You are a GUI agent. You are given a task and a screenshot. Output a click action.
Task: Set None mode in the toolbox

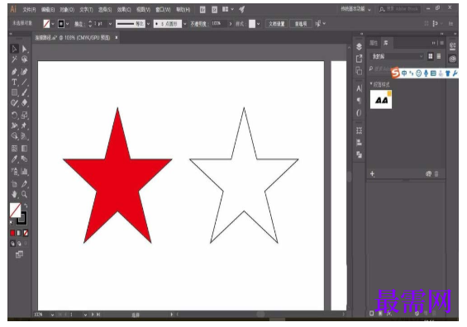pyautogui.click(x=26, y=233)
